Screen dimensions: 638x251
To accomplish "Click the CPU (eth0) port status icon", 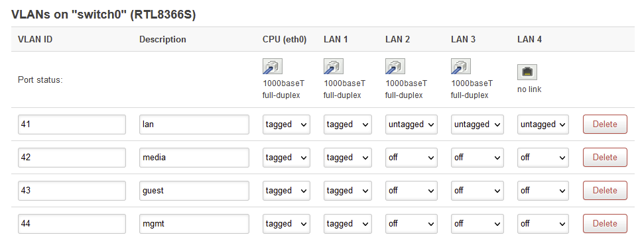I will click(273, 66).
